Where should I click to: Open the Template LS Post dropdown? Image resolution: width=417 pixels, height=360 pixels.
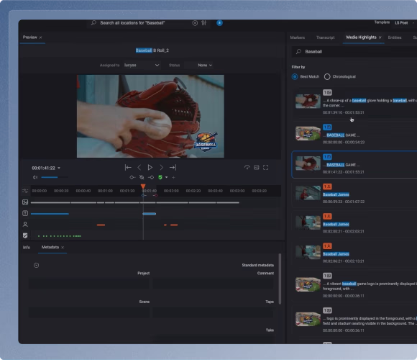point(404,23)
